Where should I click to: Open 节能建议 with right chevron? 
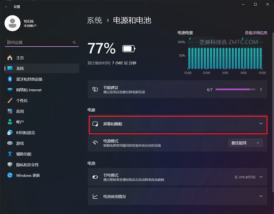[261, 89]
